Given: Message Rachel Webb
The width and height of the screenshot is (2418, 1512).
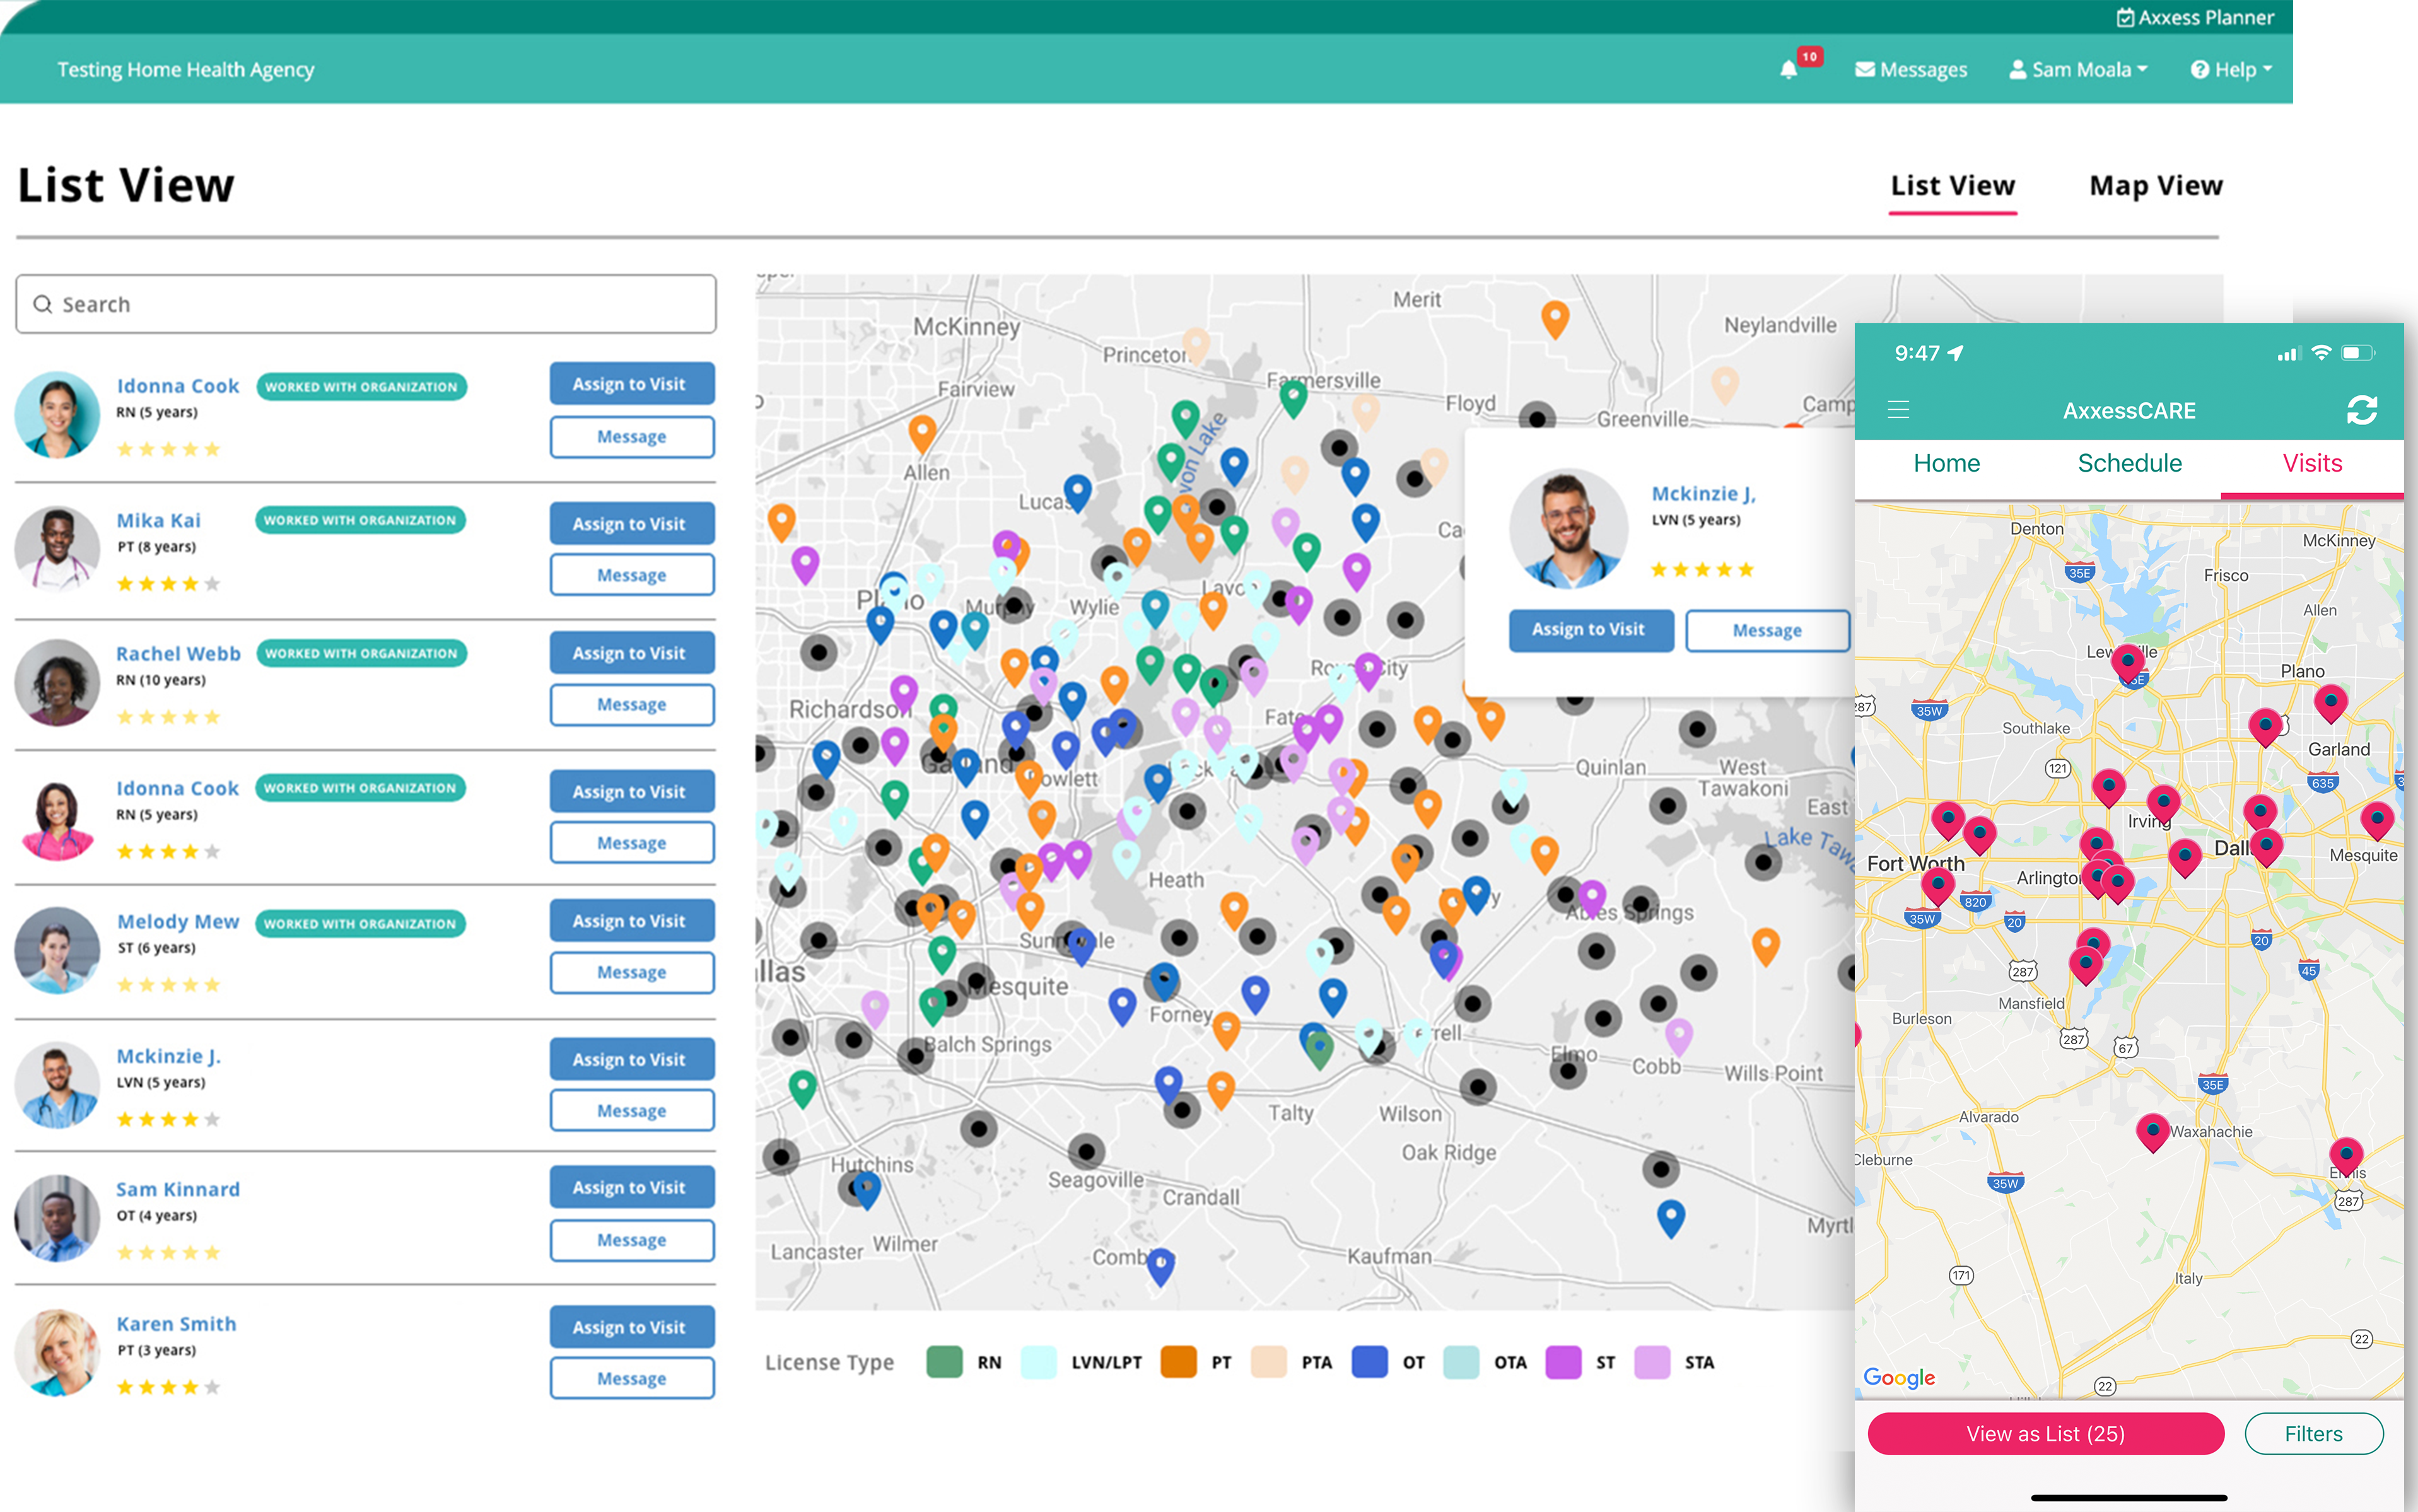Looking at the screenshot, I should (x=632, y=704).
